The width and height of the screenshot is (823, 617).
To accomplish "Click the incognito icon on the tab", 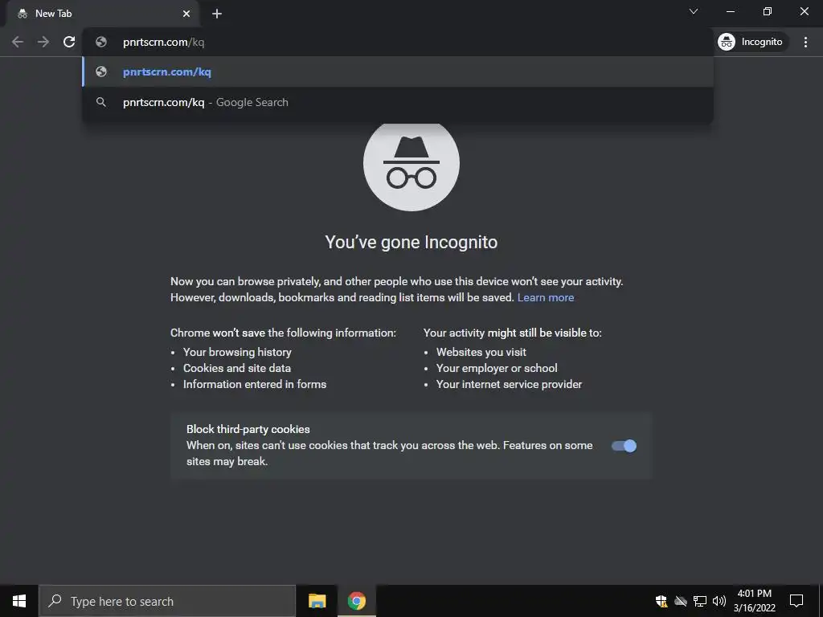I will coord(22,14).
